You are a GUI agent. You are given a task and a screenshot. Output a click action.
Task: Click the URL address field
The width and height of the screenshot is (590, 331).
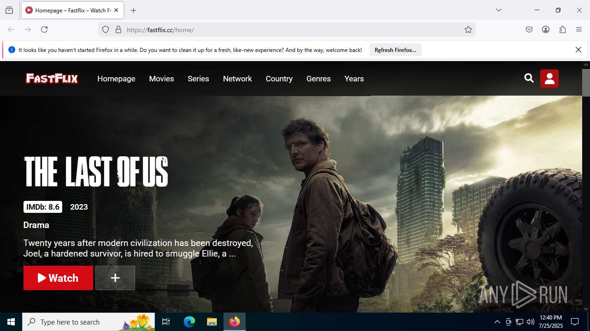(286, 29)
